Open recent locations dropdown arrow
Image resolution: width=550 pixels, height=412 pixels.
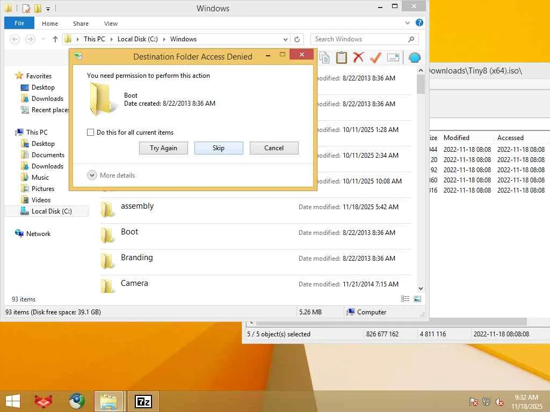click(x=43, y=39)
